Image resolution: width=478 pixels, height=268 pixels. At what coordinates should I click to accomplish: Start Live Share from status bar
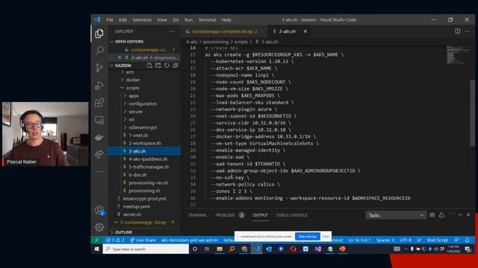click(143, 240)
